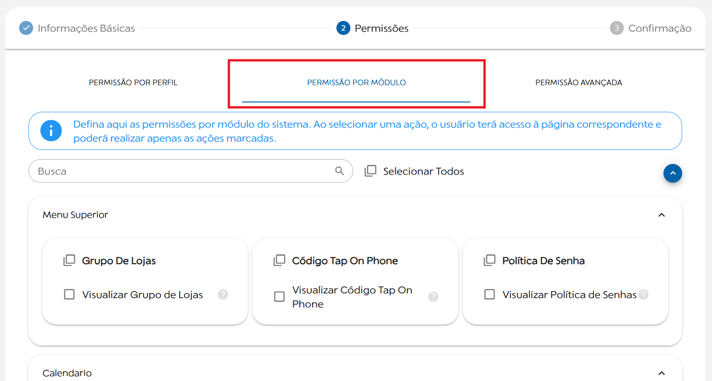Open the Permissão Avançada tab

coord(579,82)
